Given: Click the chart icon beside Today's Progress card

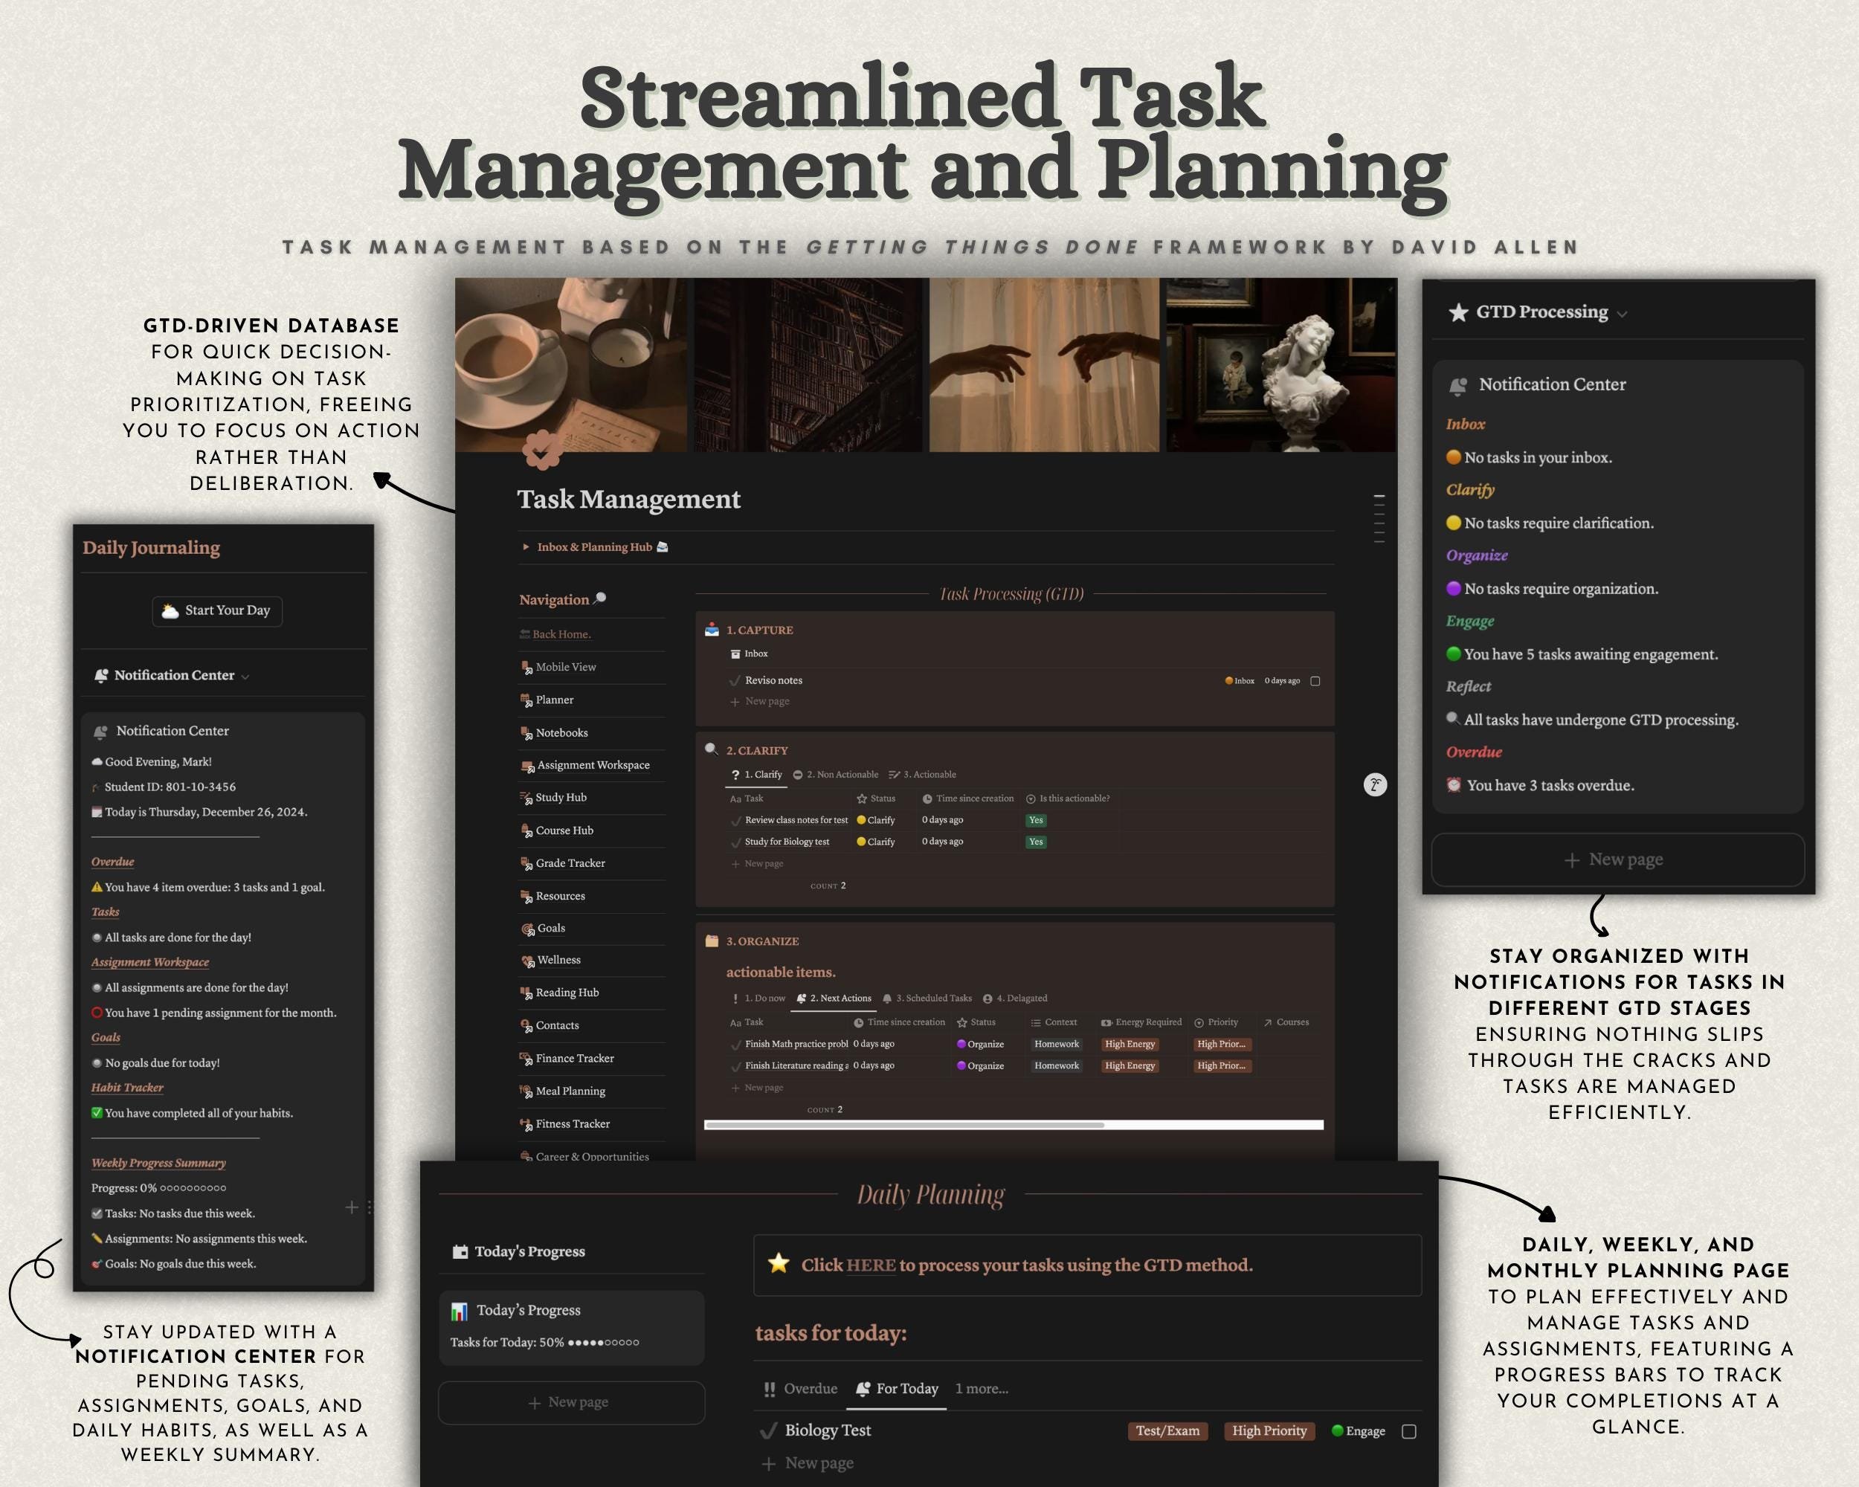Looking at the screenshot, I should click(x=460, y=1311).
